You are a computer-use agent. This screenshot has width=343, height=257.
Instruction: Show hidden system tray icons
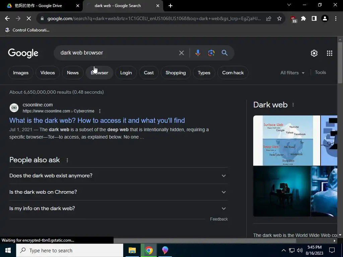pyautogui.click(x=283, y=250)
